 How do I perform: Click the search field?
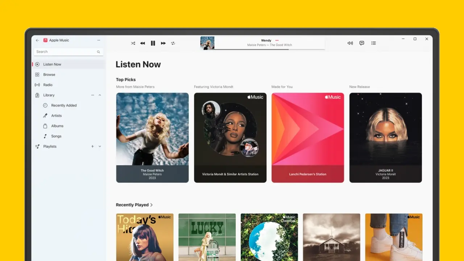coord(66,52)
